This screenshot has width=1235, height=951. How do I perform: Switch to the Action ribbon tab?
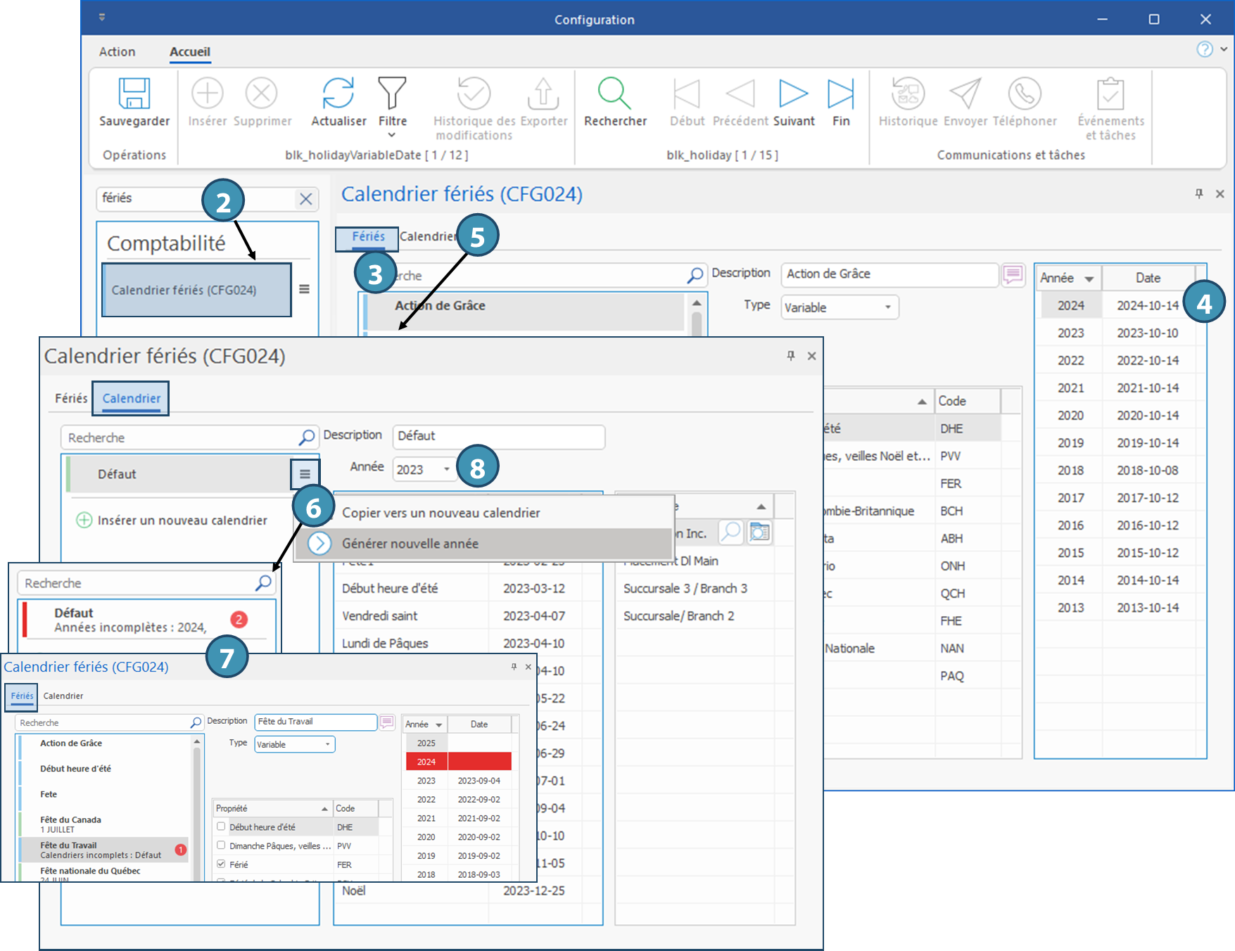click(x=117, y=51)
